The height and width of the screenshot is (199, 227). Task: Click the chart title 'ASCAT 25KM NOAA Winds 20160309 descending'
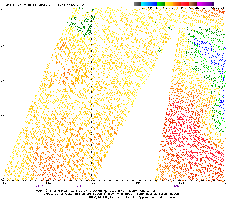pos(45,5)
